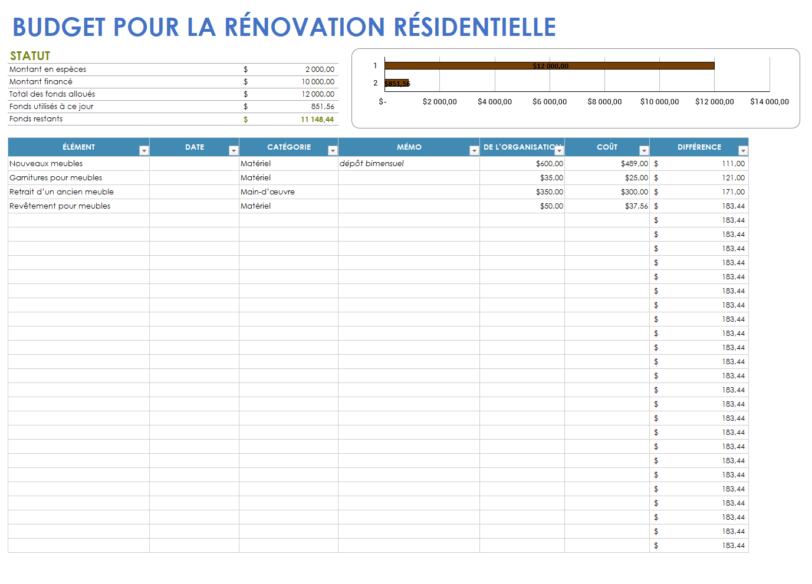Click the 'dépôt bimensuel' memo cell
Screen dimensions: 812x584
(409, 164)
